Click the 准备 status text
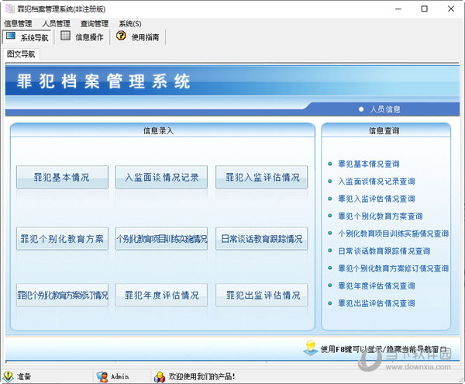465x384 pixels. pyautogui.click(x=24, y=376)
